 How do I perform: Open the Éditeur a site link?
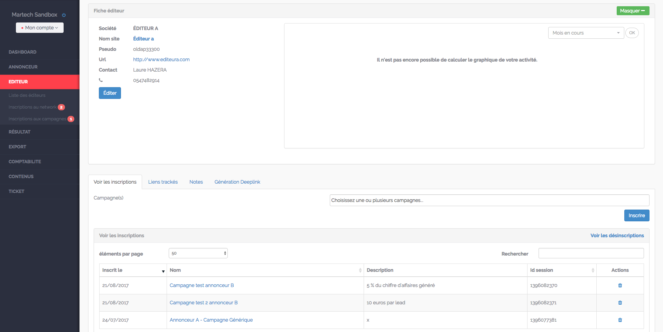point(143,39)
